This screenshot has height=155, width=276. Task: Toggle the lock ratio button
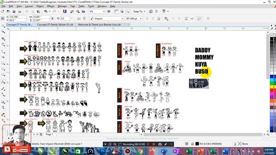click(x=52, y=19)
